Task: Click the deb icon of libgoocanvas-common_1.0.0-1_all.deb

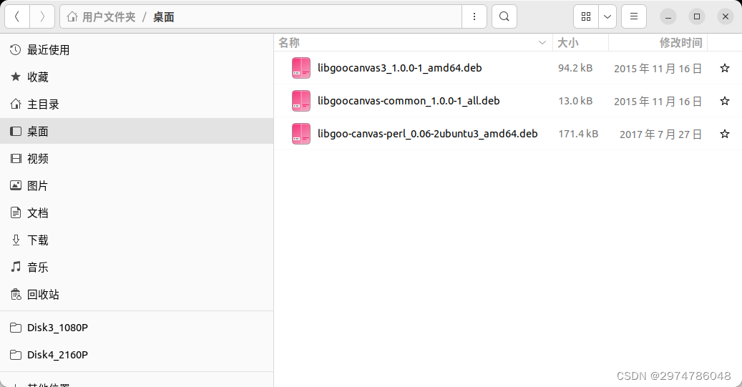Action: [x=301, y=101]
